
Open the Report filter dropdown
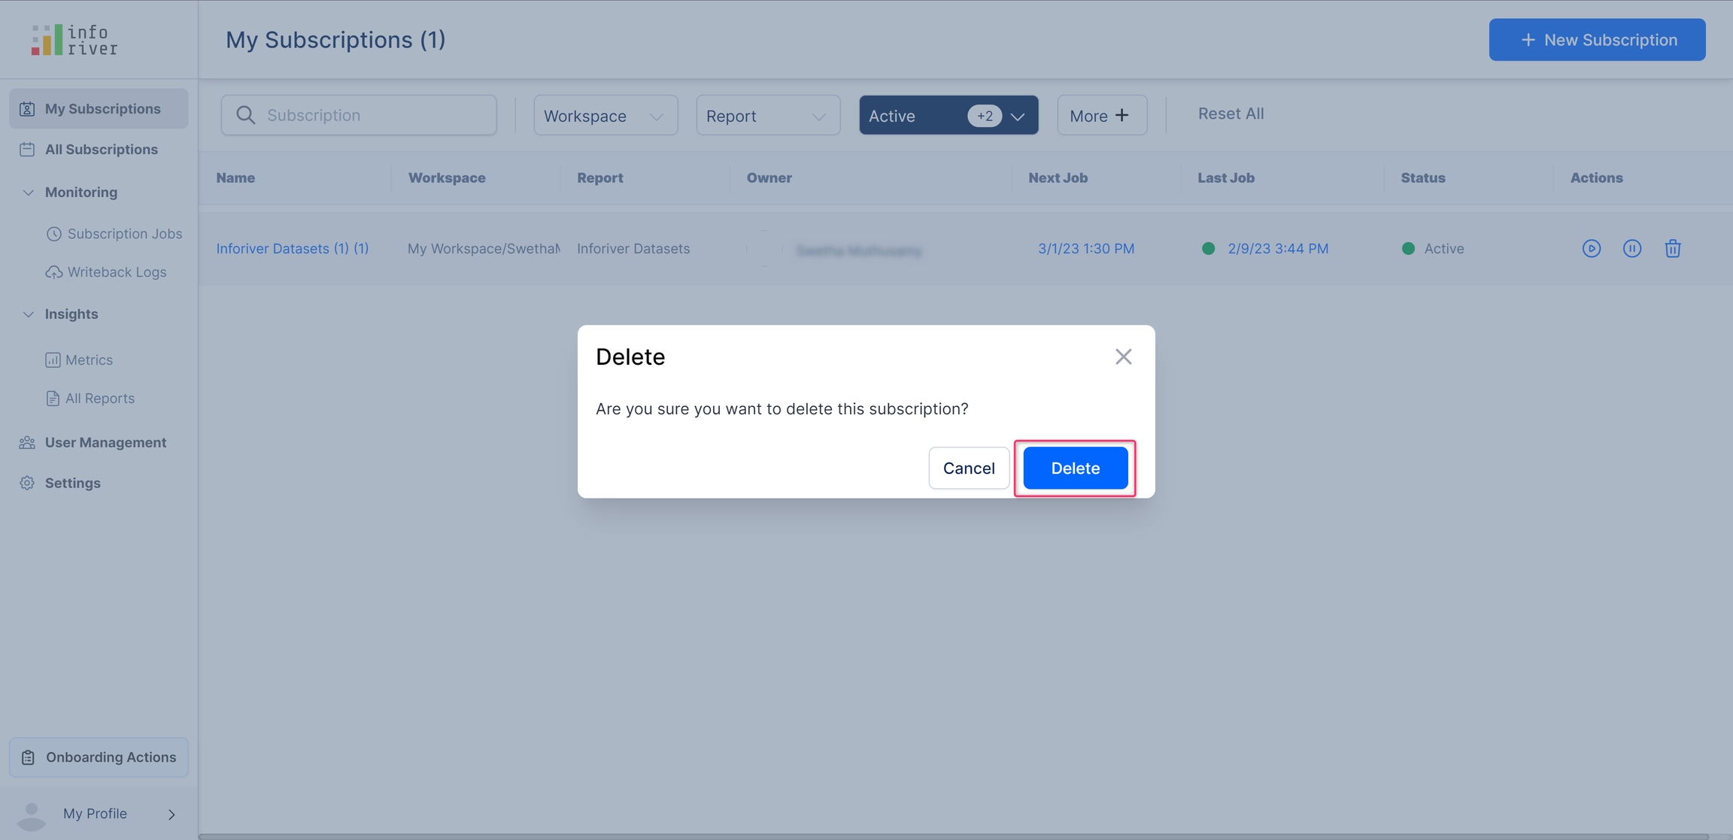(x=767, y=116)
